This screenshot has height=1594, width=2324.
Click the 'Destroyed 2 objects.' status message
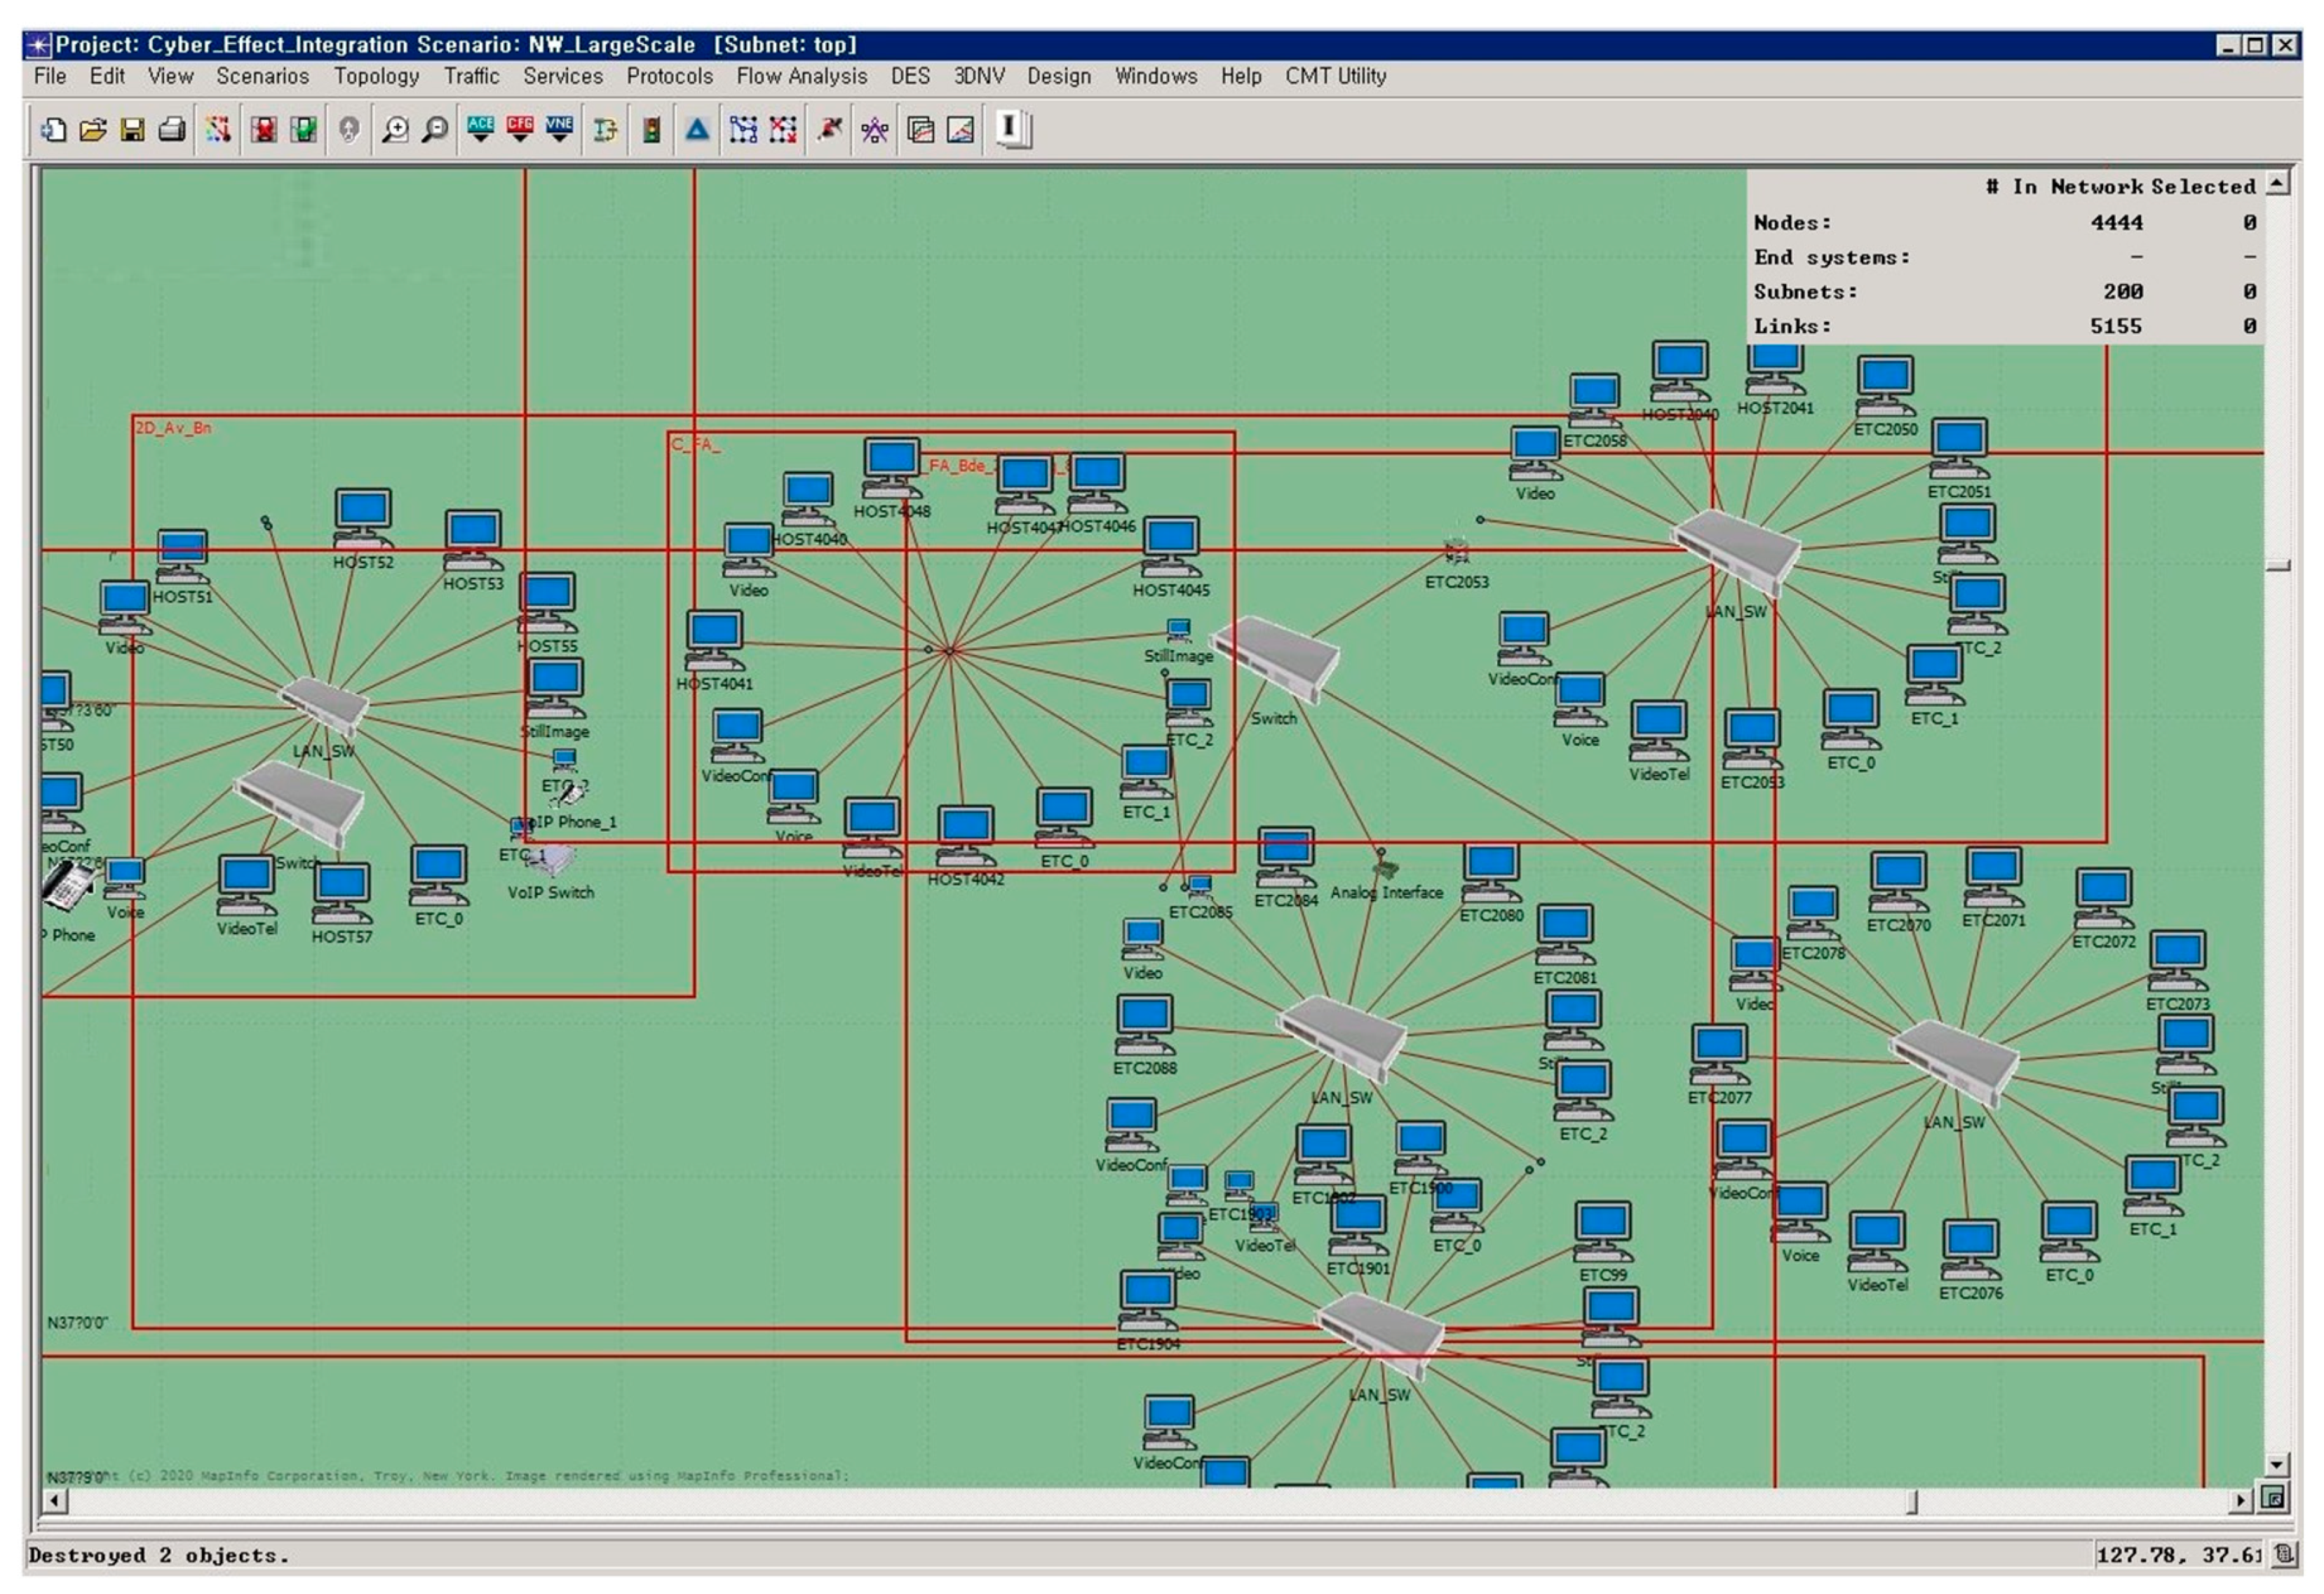click(x=158, y=1555)
